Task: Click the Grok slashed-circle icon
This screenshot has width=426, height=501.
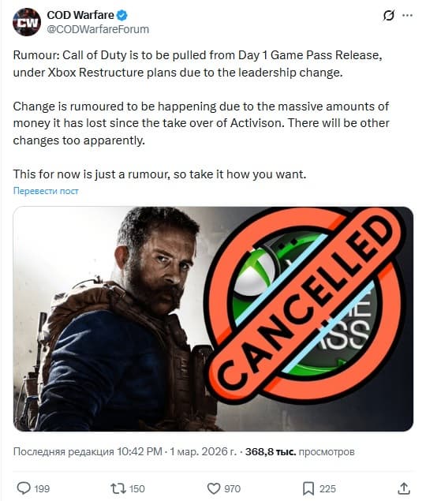Action: 389,15
